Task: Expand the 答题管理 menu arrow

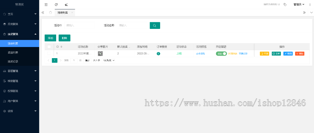Action: (36, 71)
